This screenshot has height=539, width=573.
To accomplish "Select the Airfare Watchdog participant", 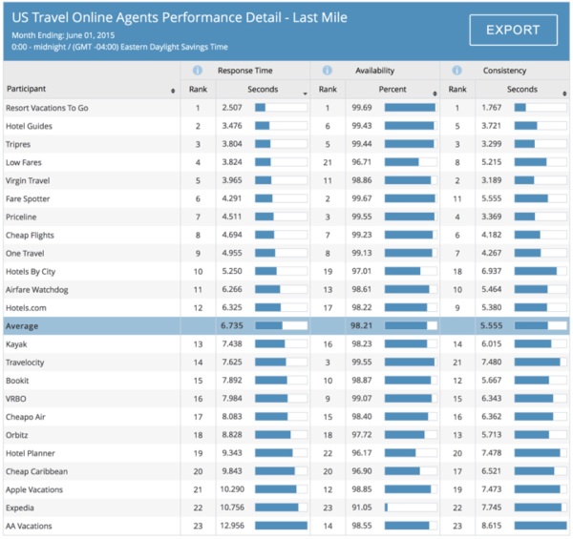I will click(36, 290).
